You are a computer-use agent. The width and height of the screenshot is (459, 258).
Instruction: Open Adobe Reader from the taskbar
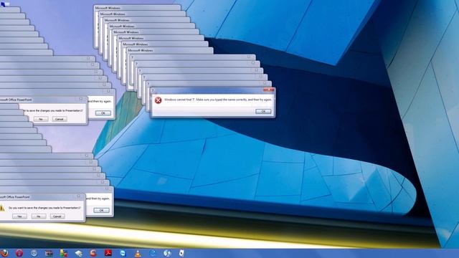(108, 253)
